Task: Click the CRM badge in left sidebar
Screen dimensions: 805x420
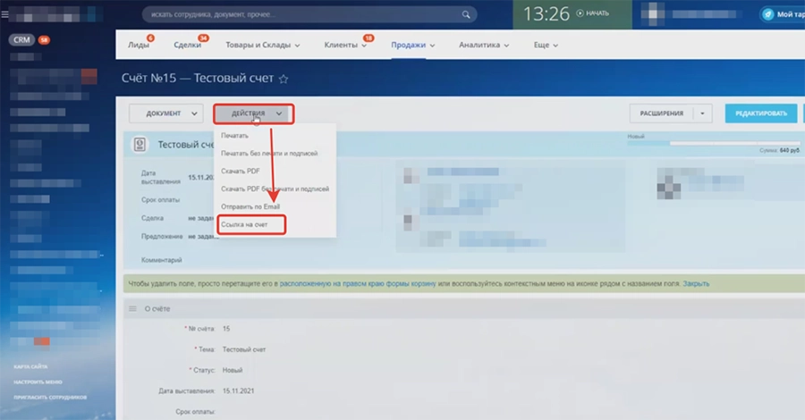Action: coord(21,40)
